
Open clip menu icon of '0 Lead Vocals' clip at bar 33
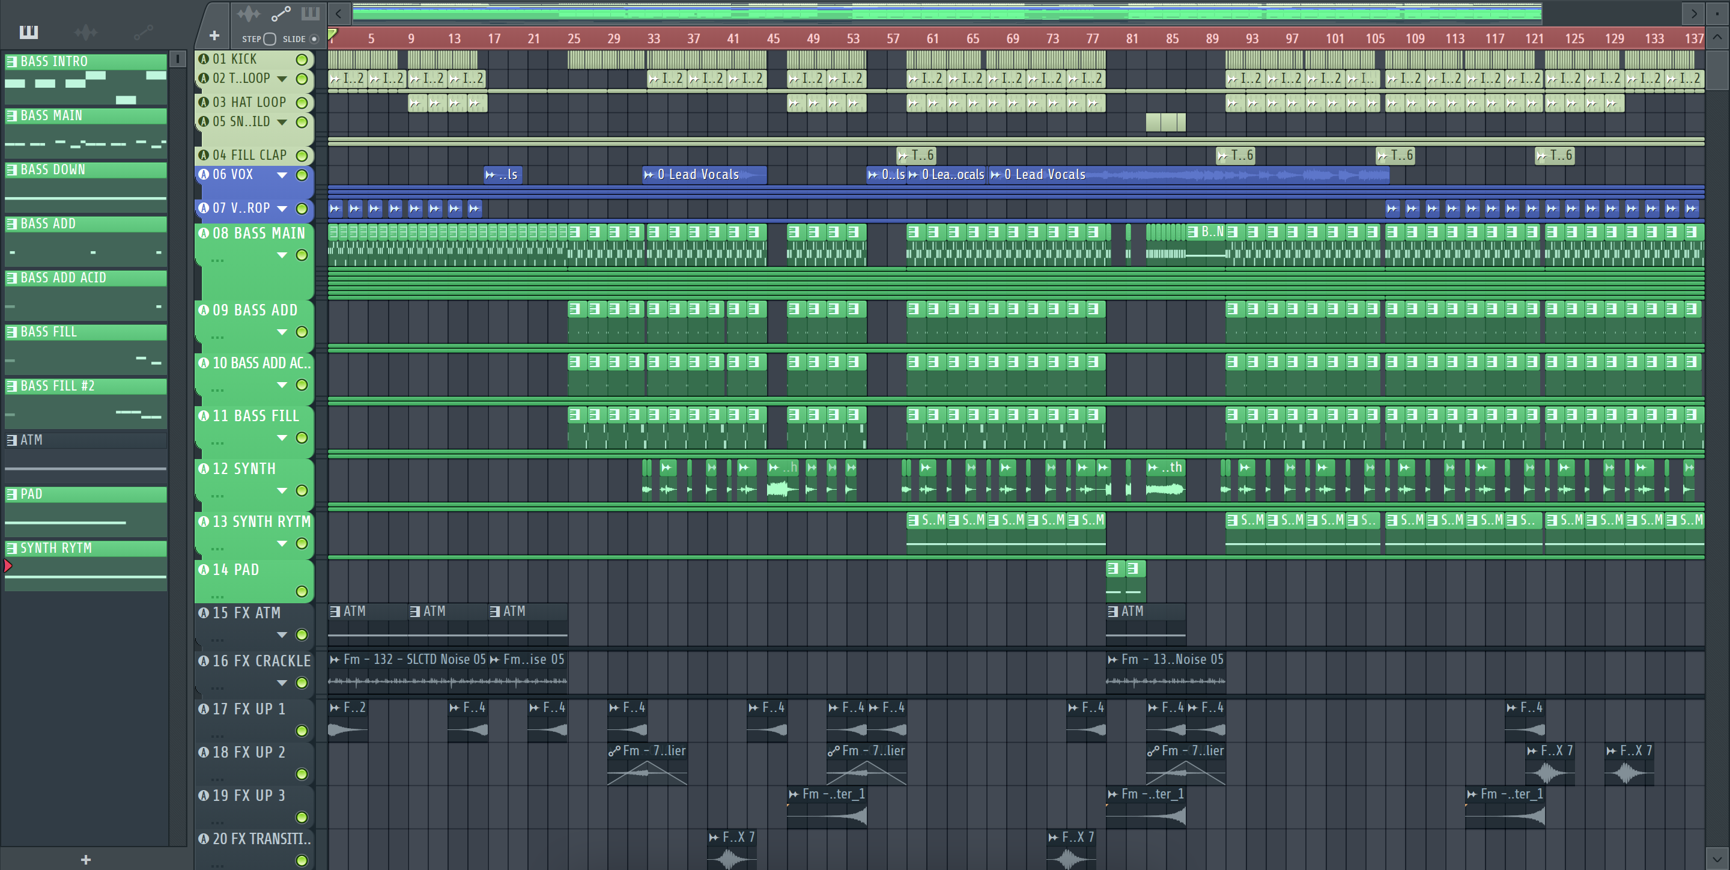649,175
